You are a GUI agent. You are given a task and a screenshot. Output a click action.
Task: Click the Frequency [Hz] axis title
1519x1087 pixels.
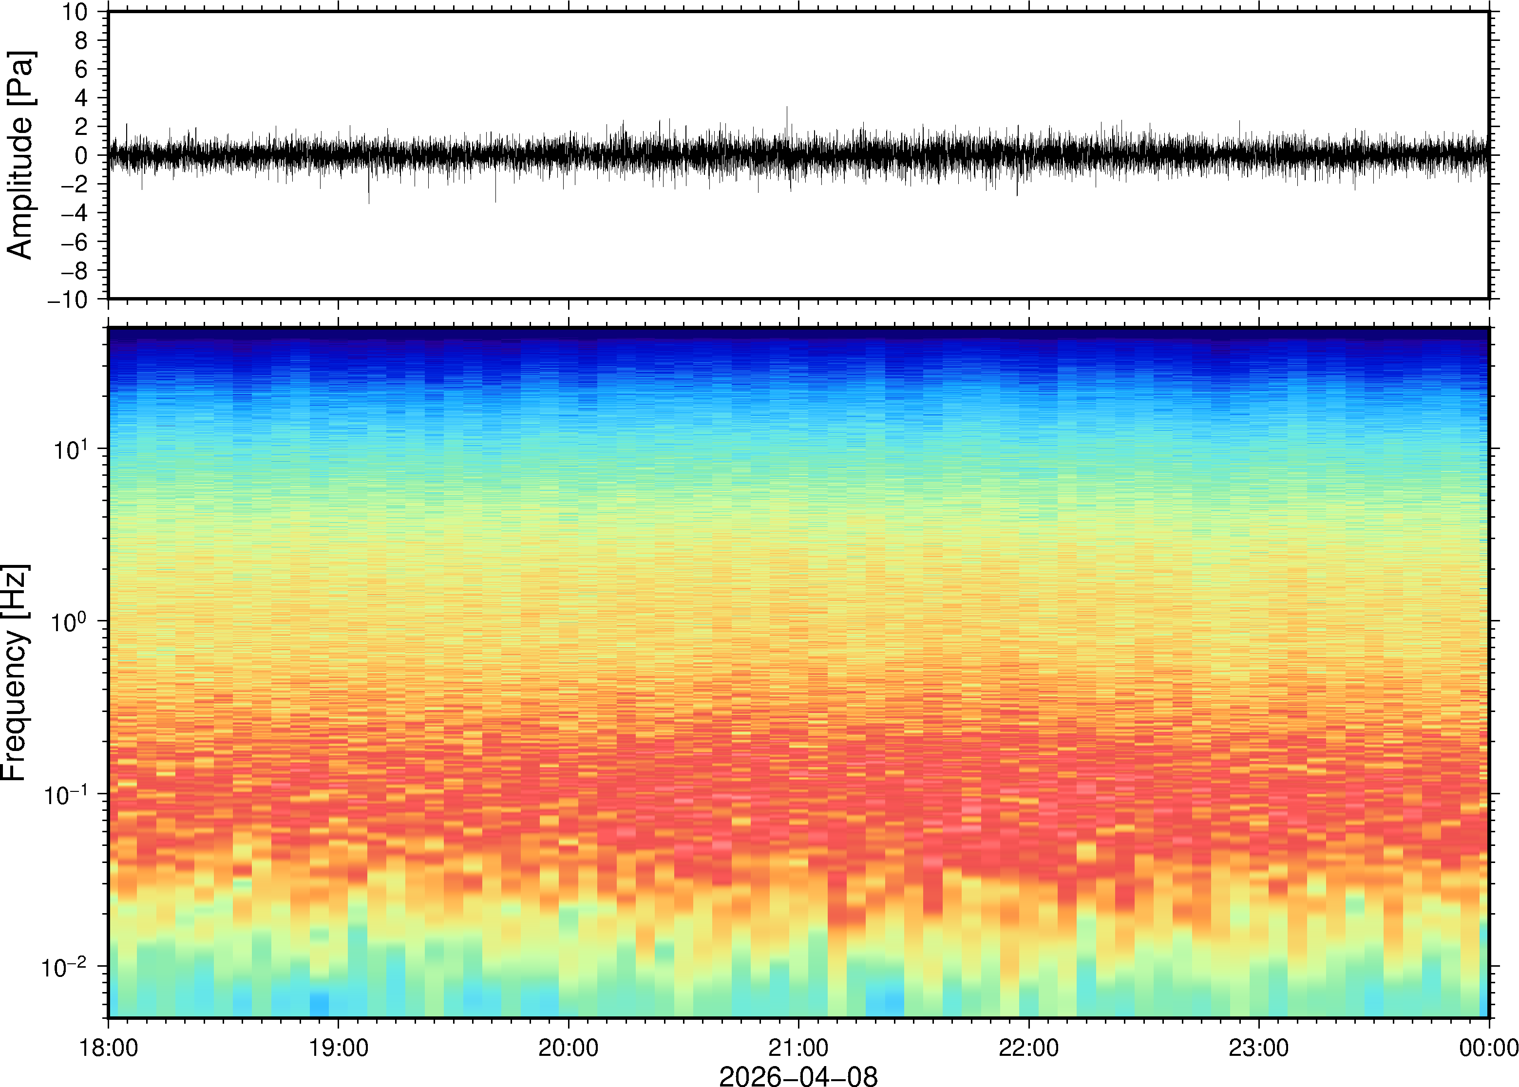15,672
